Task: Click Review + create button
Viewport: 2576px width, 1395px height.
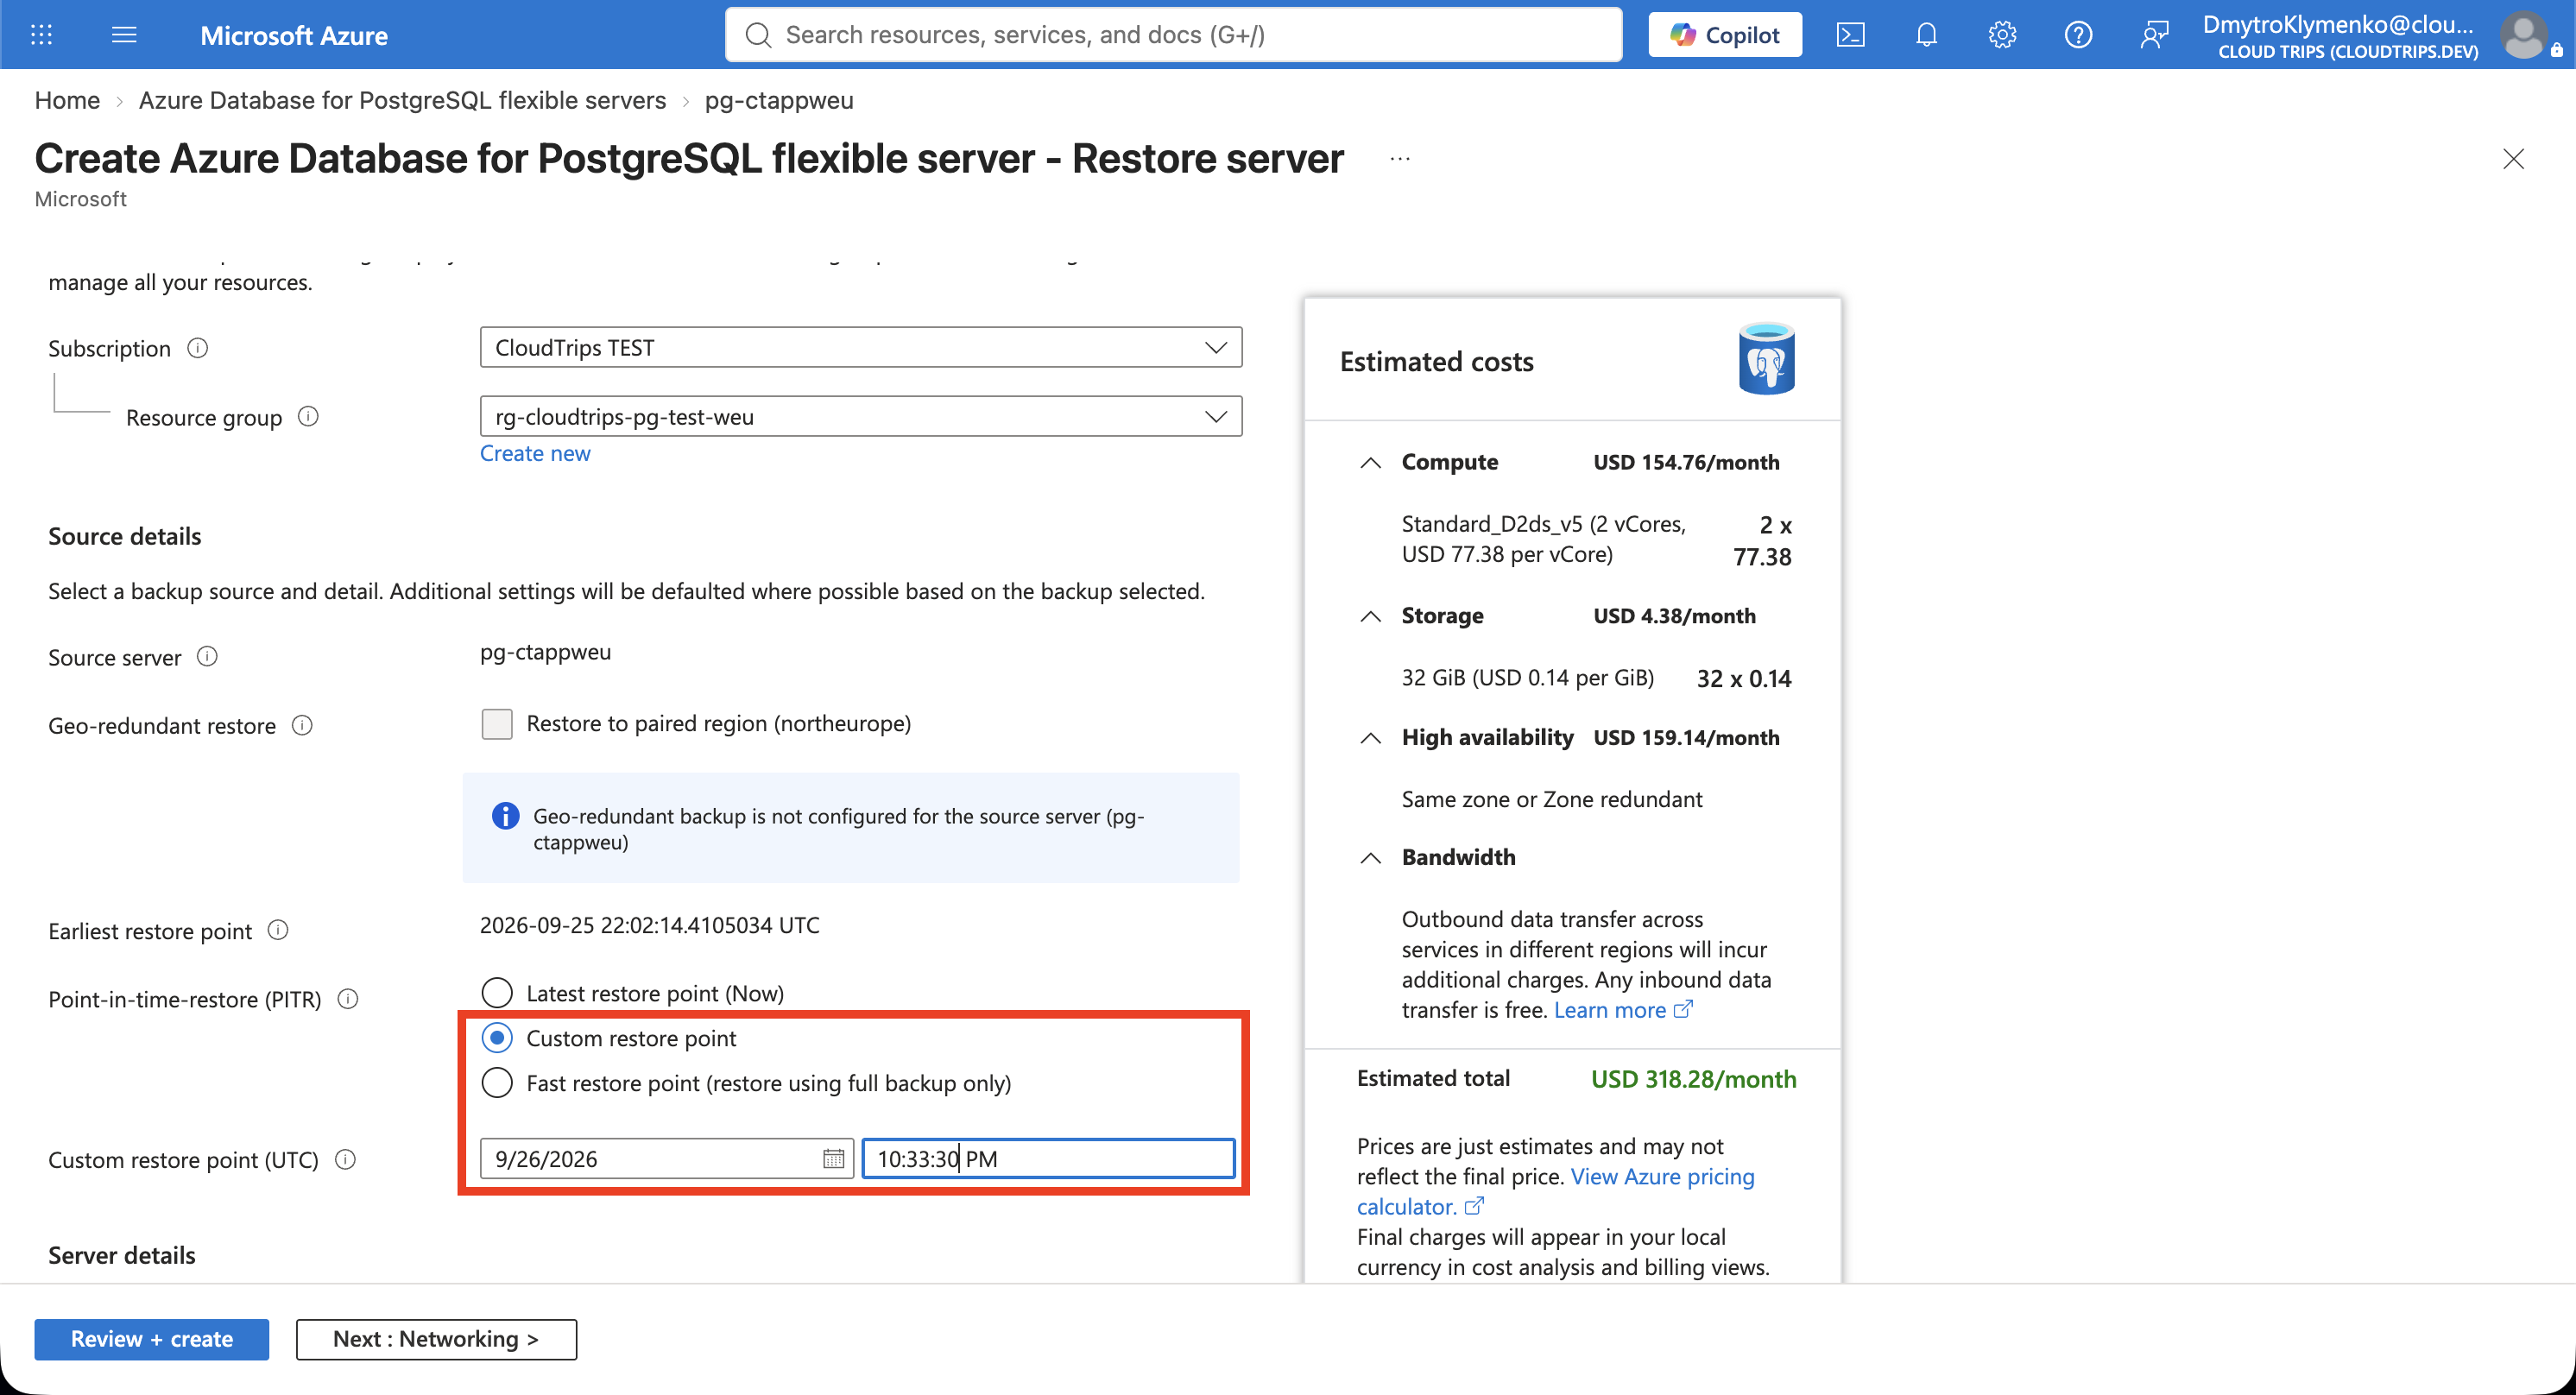Action: [152, 1339]
